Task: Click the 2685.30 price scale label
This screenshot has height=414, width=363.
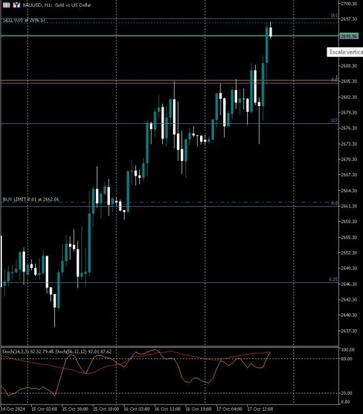Action: pos(349,81)
